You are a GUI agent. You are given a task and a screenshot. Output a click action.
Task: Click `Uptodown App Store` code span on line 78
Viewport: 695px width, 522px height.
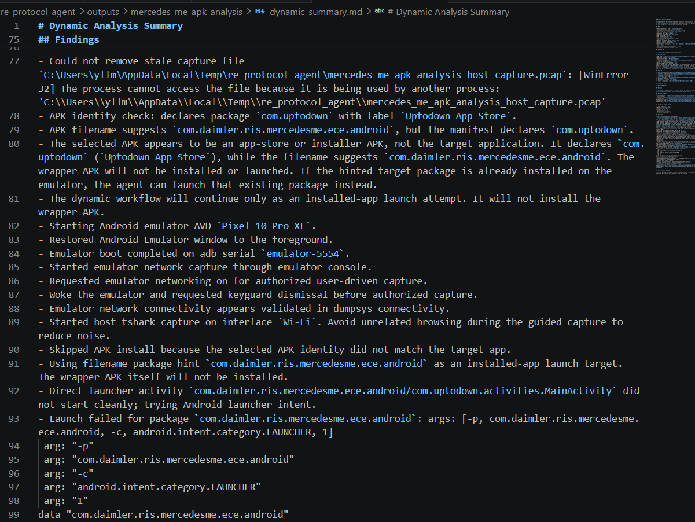[x=455, y=116]
